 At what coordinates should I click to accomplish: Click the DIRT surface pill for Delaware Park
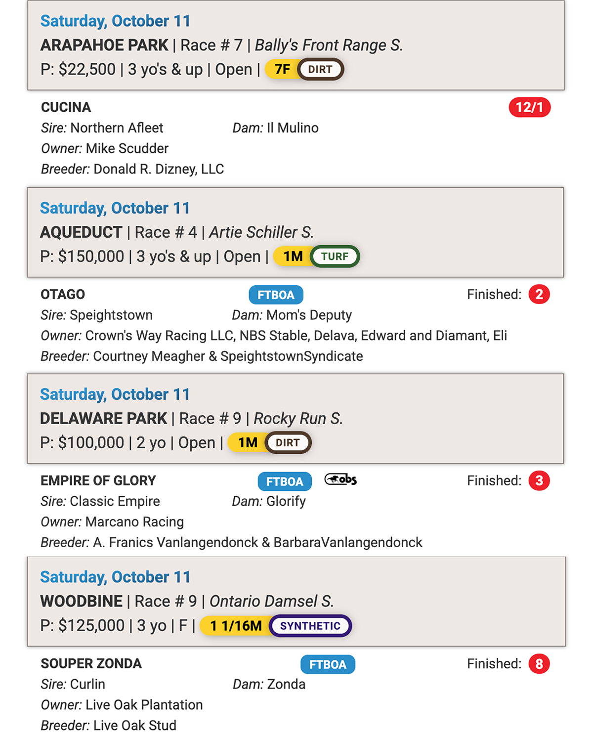click(x=288, y=443)
